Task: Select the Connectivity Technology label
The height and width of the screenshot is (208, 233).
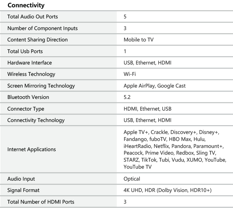Action: tap(36, 120)
